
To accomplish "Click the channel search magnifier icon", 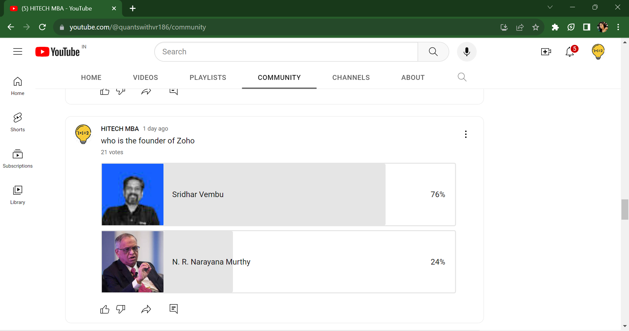I will coord(462,77).
